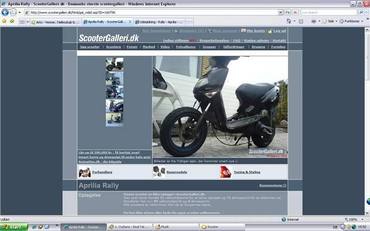The image size is (370, 231).
Task: Open the recent pages dropdown beside Forward
Action: pyautogui.click(x=20, y=12)
